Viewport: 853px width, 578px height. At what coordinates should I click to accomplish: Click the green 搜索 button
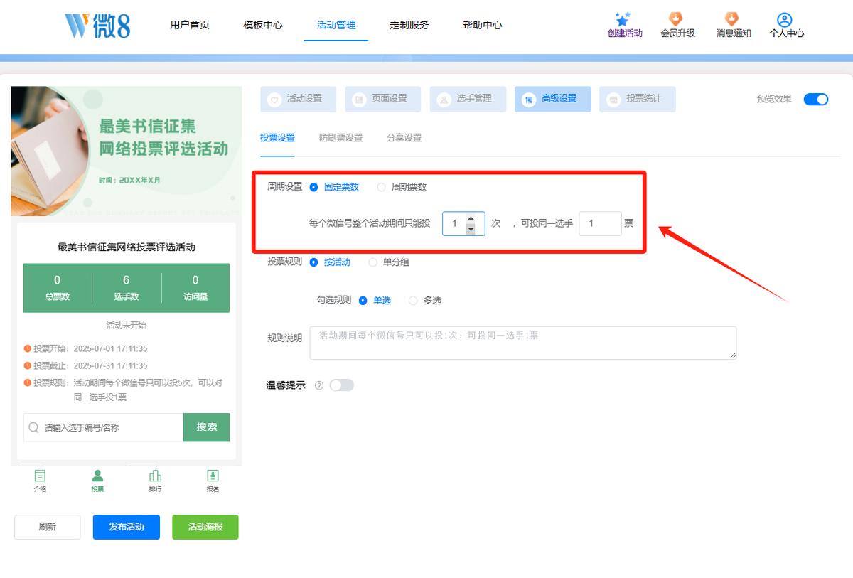point(206,427)
